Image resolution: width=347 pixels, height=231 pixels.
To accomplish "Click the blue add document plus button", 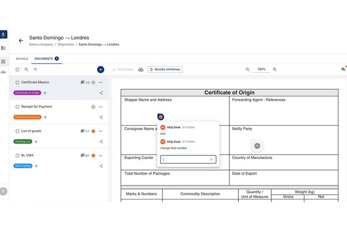I will [100, 70].
